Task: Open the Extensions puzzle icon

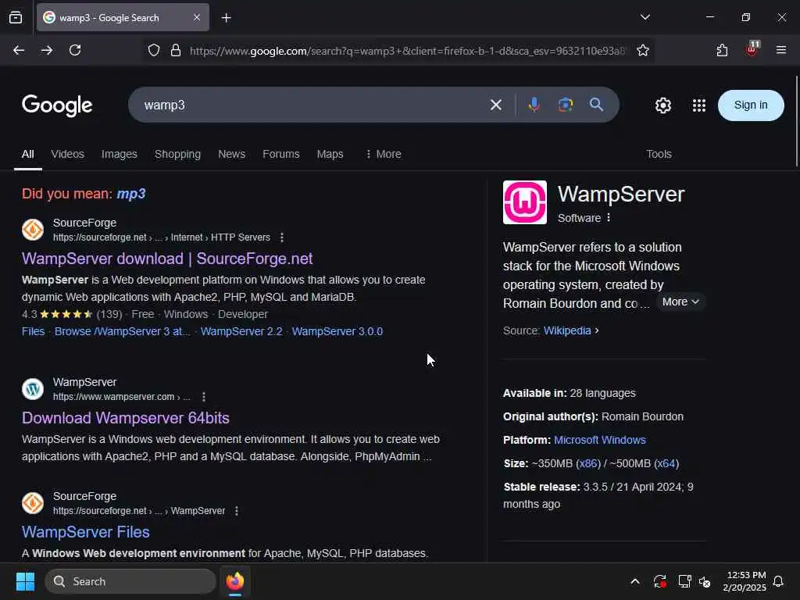Action: [722, 51]
